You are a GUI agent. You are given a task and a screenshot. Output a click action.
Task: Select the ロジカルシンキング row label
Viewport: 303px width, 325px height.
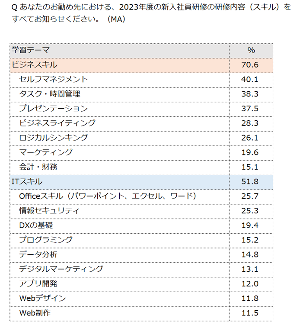pyautogui.click(x=54, y=138)
